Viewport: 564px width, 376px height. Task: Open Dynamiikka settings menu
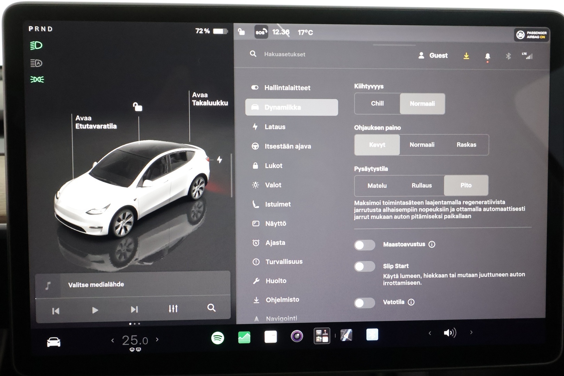pyautogui.click(x=292, y=107)
